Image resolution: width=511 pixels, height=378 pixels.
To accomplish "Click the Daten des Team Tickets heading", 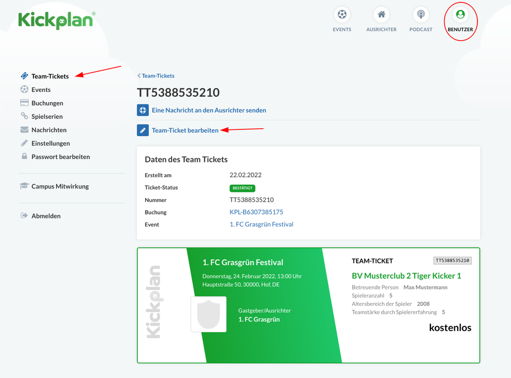I will click(x=186, y=159).
